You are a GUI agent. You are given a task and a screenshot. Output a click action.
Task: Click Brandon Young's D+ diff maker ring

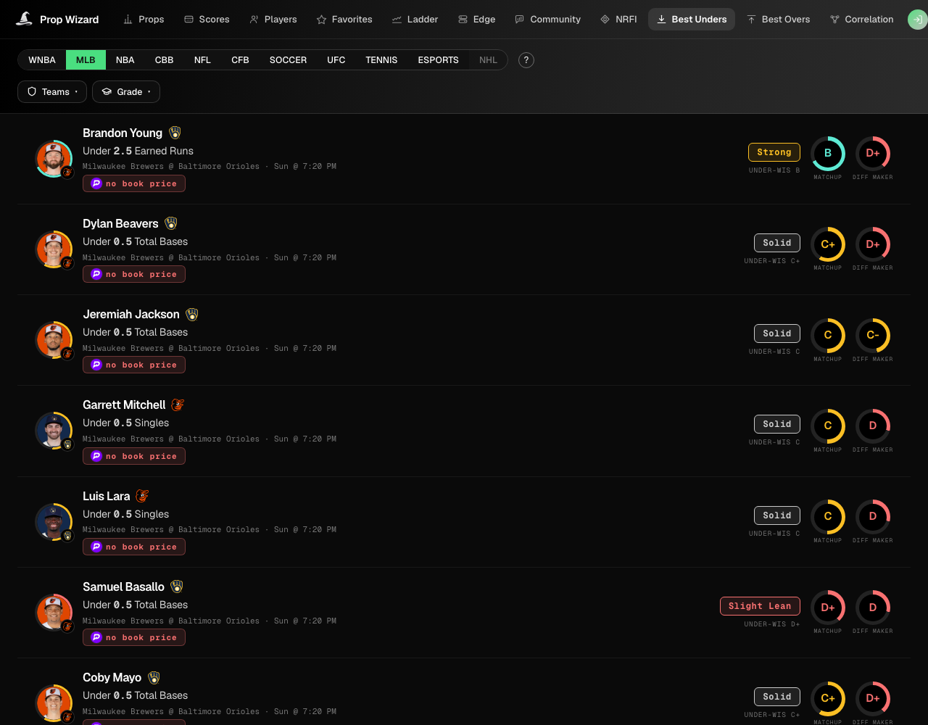coord(873,154)
